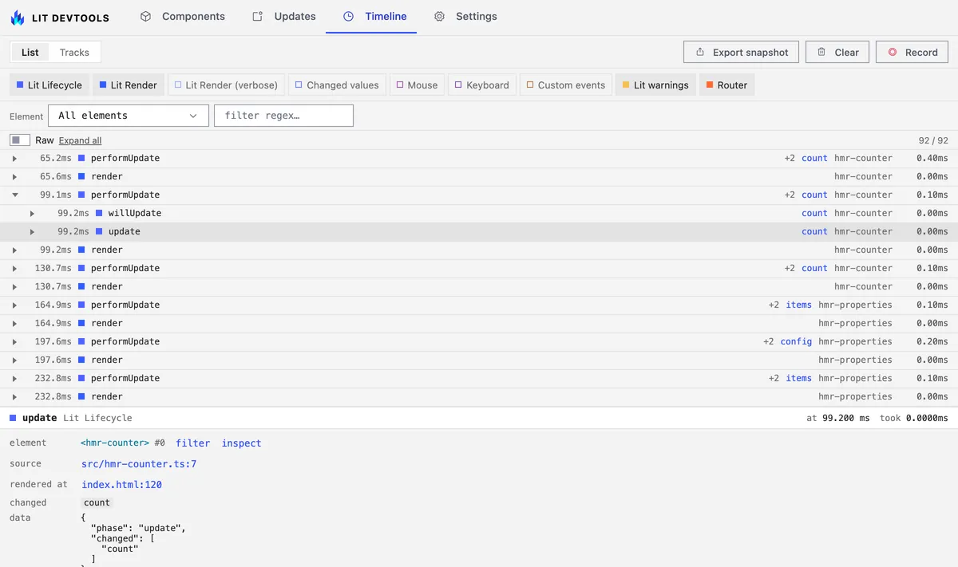Open the src/hmr-counter.ts:7 source link
Viewport: 958px width, 567px height.
139,463
